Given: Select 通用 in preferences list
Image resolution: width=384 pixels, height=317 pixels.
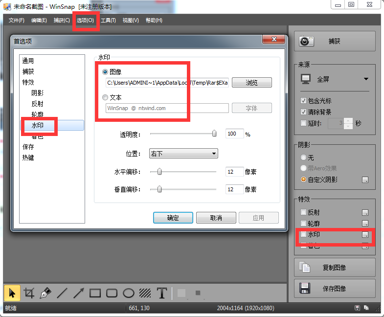Looking at the screenshot, I should coord(28,61).
